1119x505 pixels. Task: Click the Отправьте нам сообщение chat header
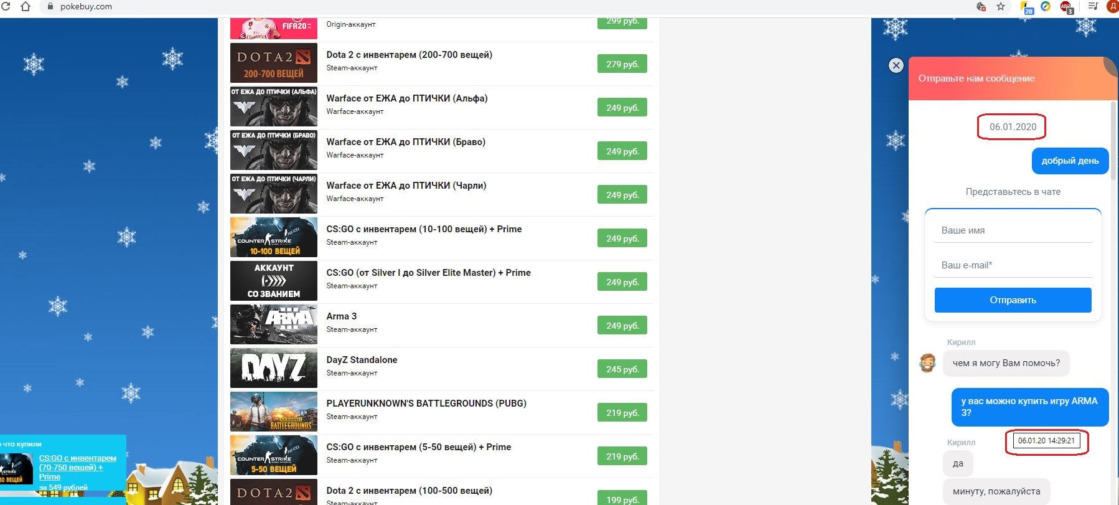tap(976, 78)
